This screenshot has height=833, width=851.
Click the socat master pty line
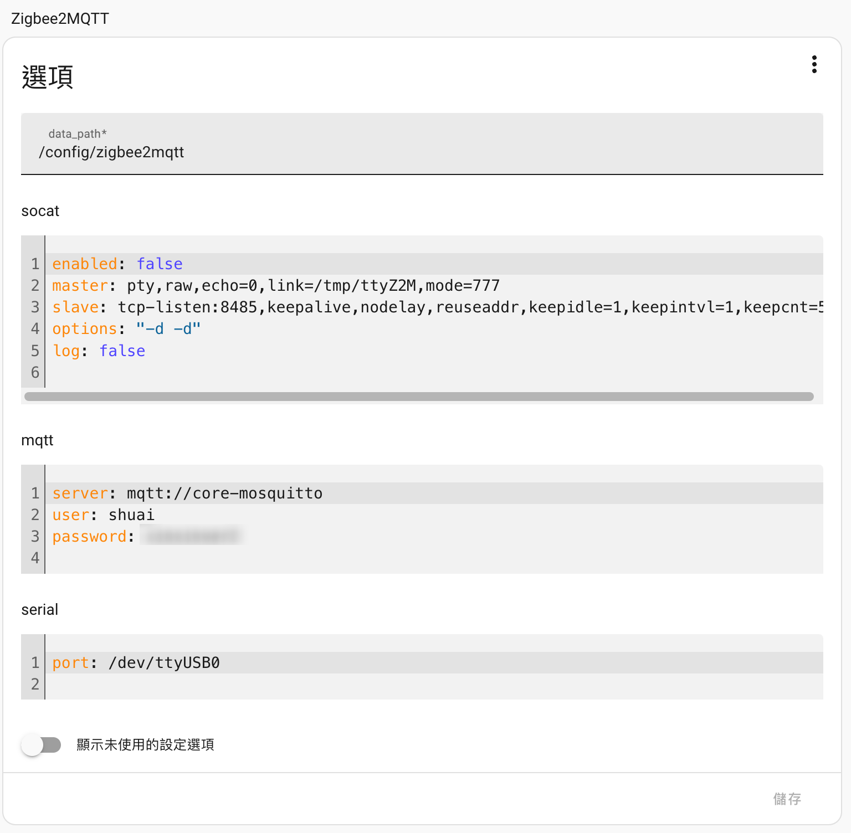pos(434,286)
